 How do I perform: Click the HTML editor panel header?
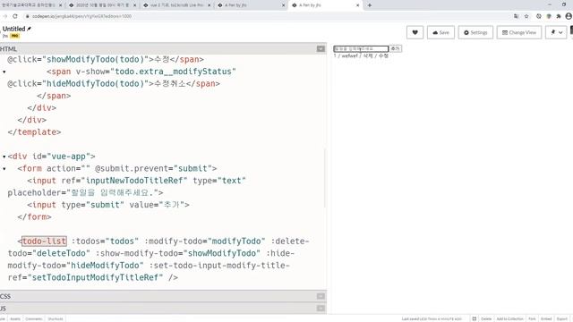pos(163,48)
